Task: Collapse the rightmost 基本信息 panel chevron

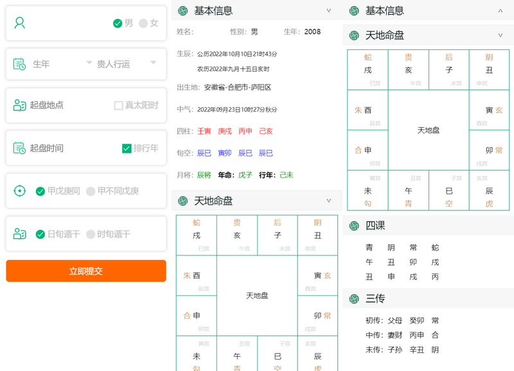Action: click(500, 11)
